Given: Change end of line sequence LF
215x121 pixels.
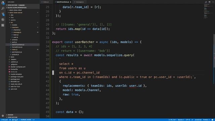Looking at the screenshot, I should pyautogui.click(x=192, y=120).
